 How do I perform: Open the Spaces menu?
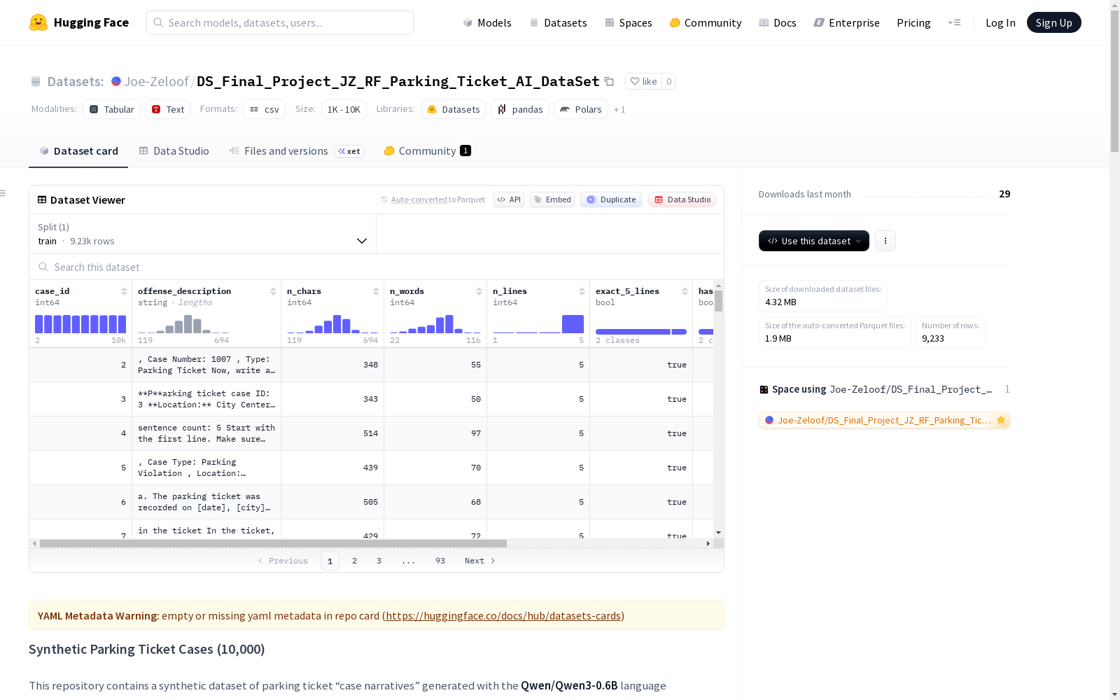[629, 22]
